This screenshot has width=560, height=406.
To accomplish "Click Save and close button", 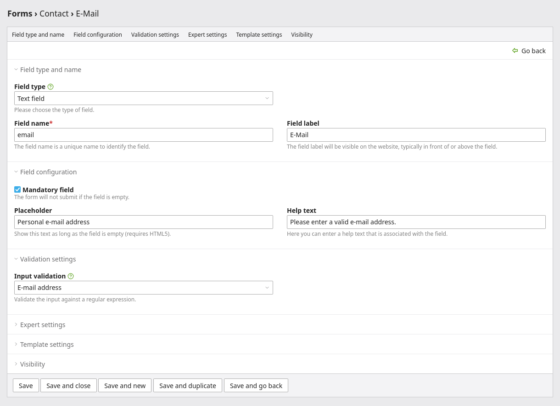I will tap(68, 385).
